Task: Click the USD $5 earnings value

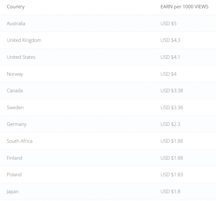Action: pyautogui.click(x=168, y=23)
